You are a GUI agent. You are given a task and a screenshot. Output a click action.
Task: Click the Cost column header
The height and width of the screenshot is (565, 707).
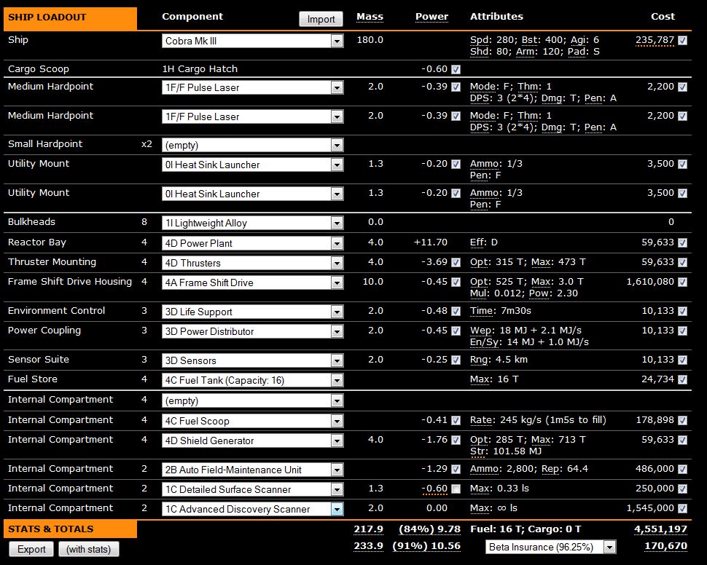(663, 17)
